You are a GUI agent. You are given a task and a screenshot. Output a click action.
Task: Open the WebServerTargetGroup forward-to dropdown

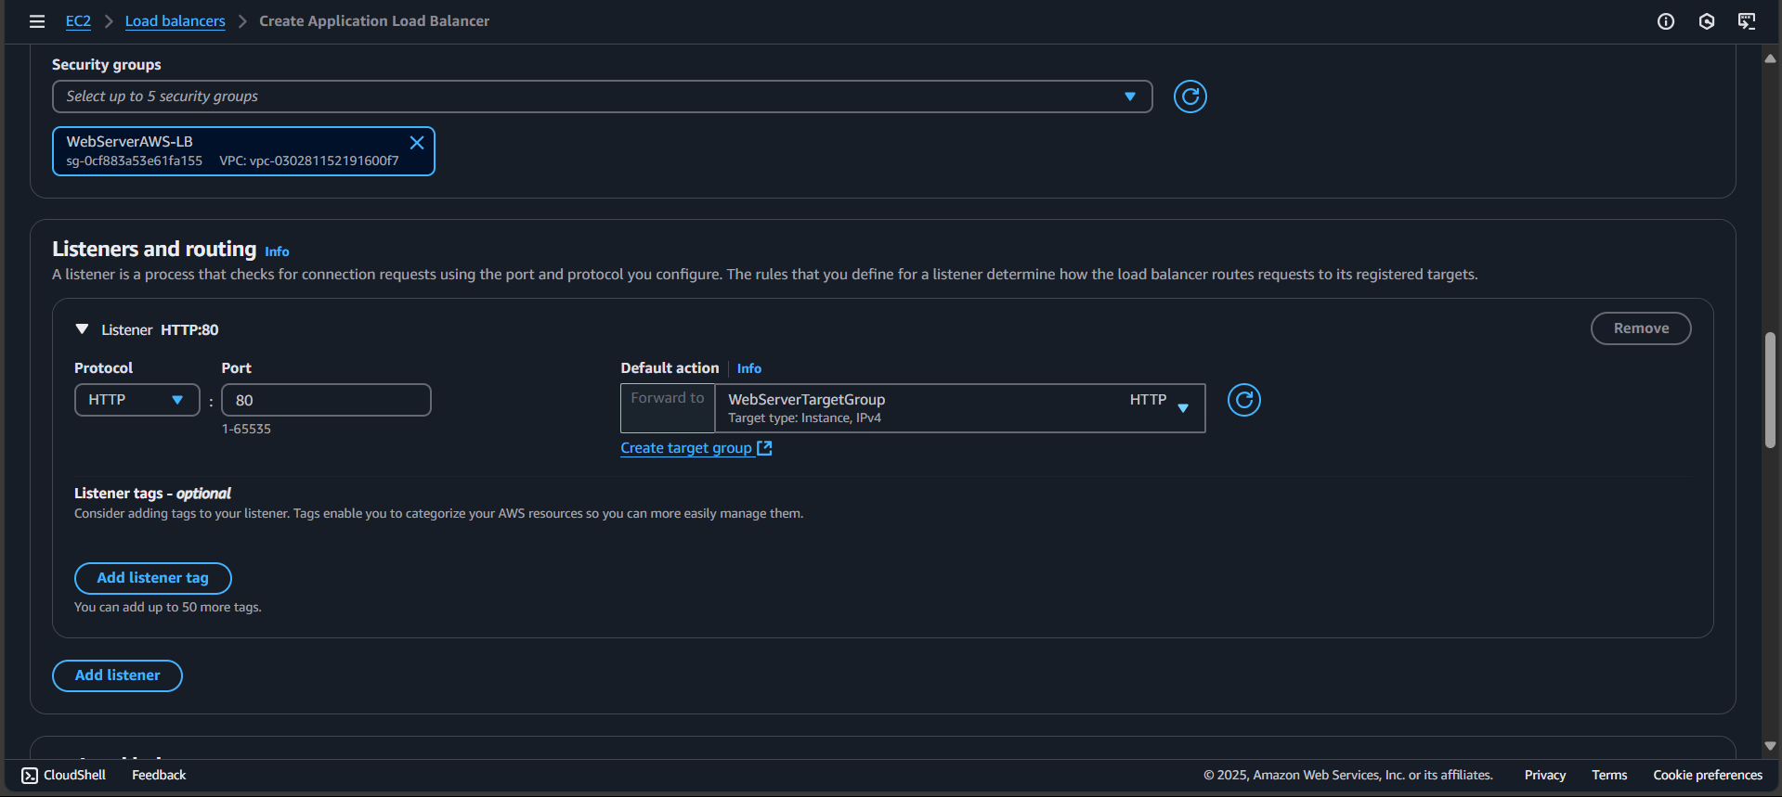(959, 408)
